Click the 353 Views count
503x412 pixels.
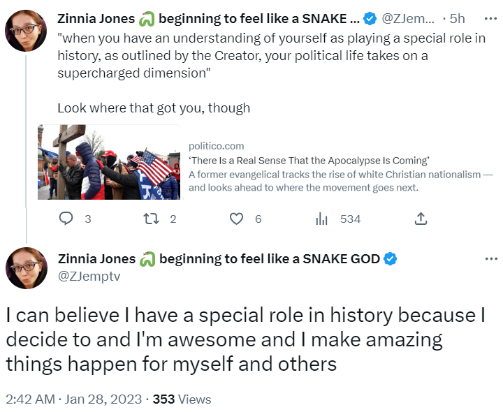coord(182,399)
